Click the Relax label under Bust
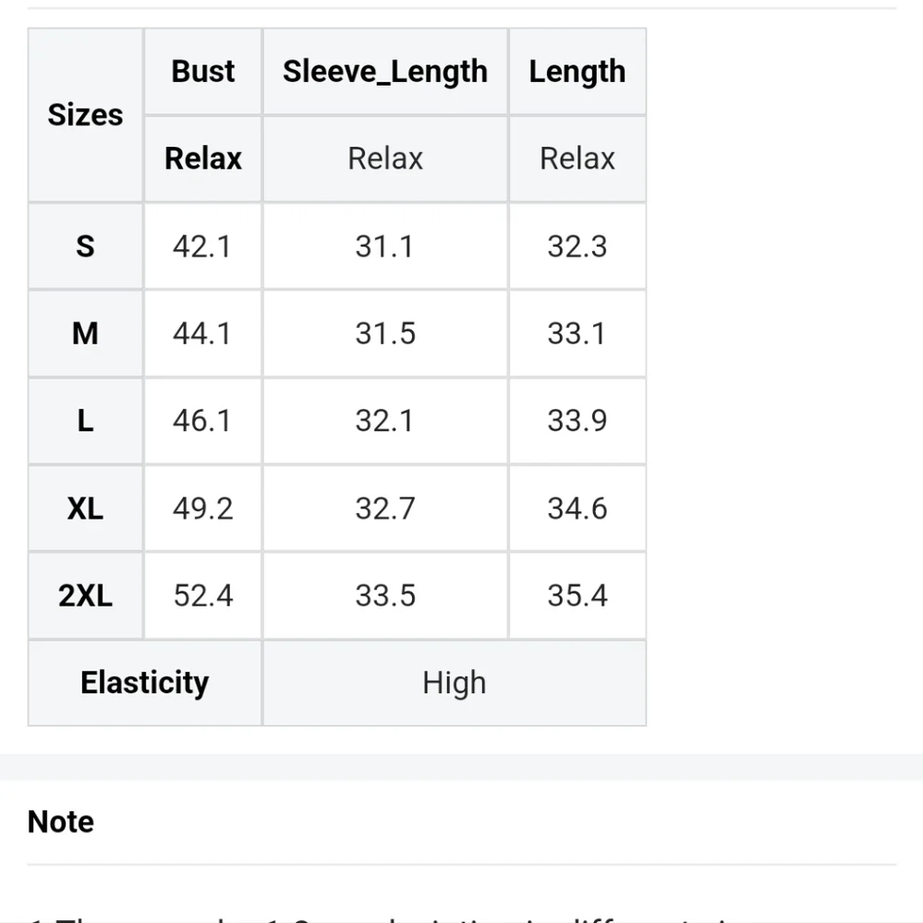Screen dimensions: 923x923 203,159
